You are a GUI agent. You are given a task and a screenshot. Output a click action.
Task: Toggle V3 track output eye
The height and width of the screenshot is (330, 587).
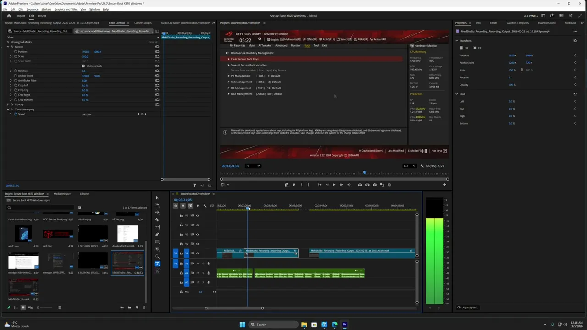click(198, 234)
